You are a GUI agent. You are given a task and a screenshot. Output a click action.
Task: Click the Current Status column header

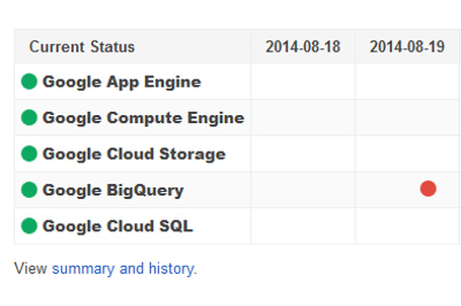click(82, 47)
